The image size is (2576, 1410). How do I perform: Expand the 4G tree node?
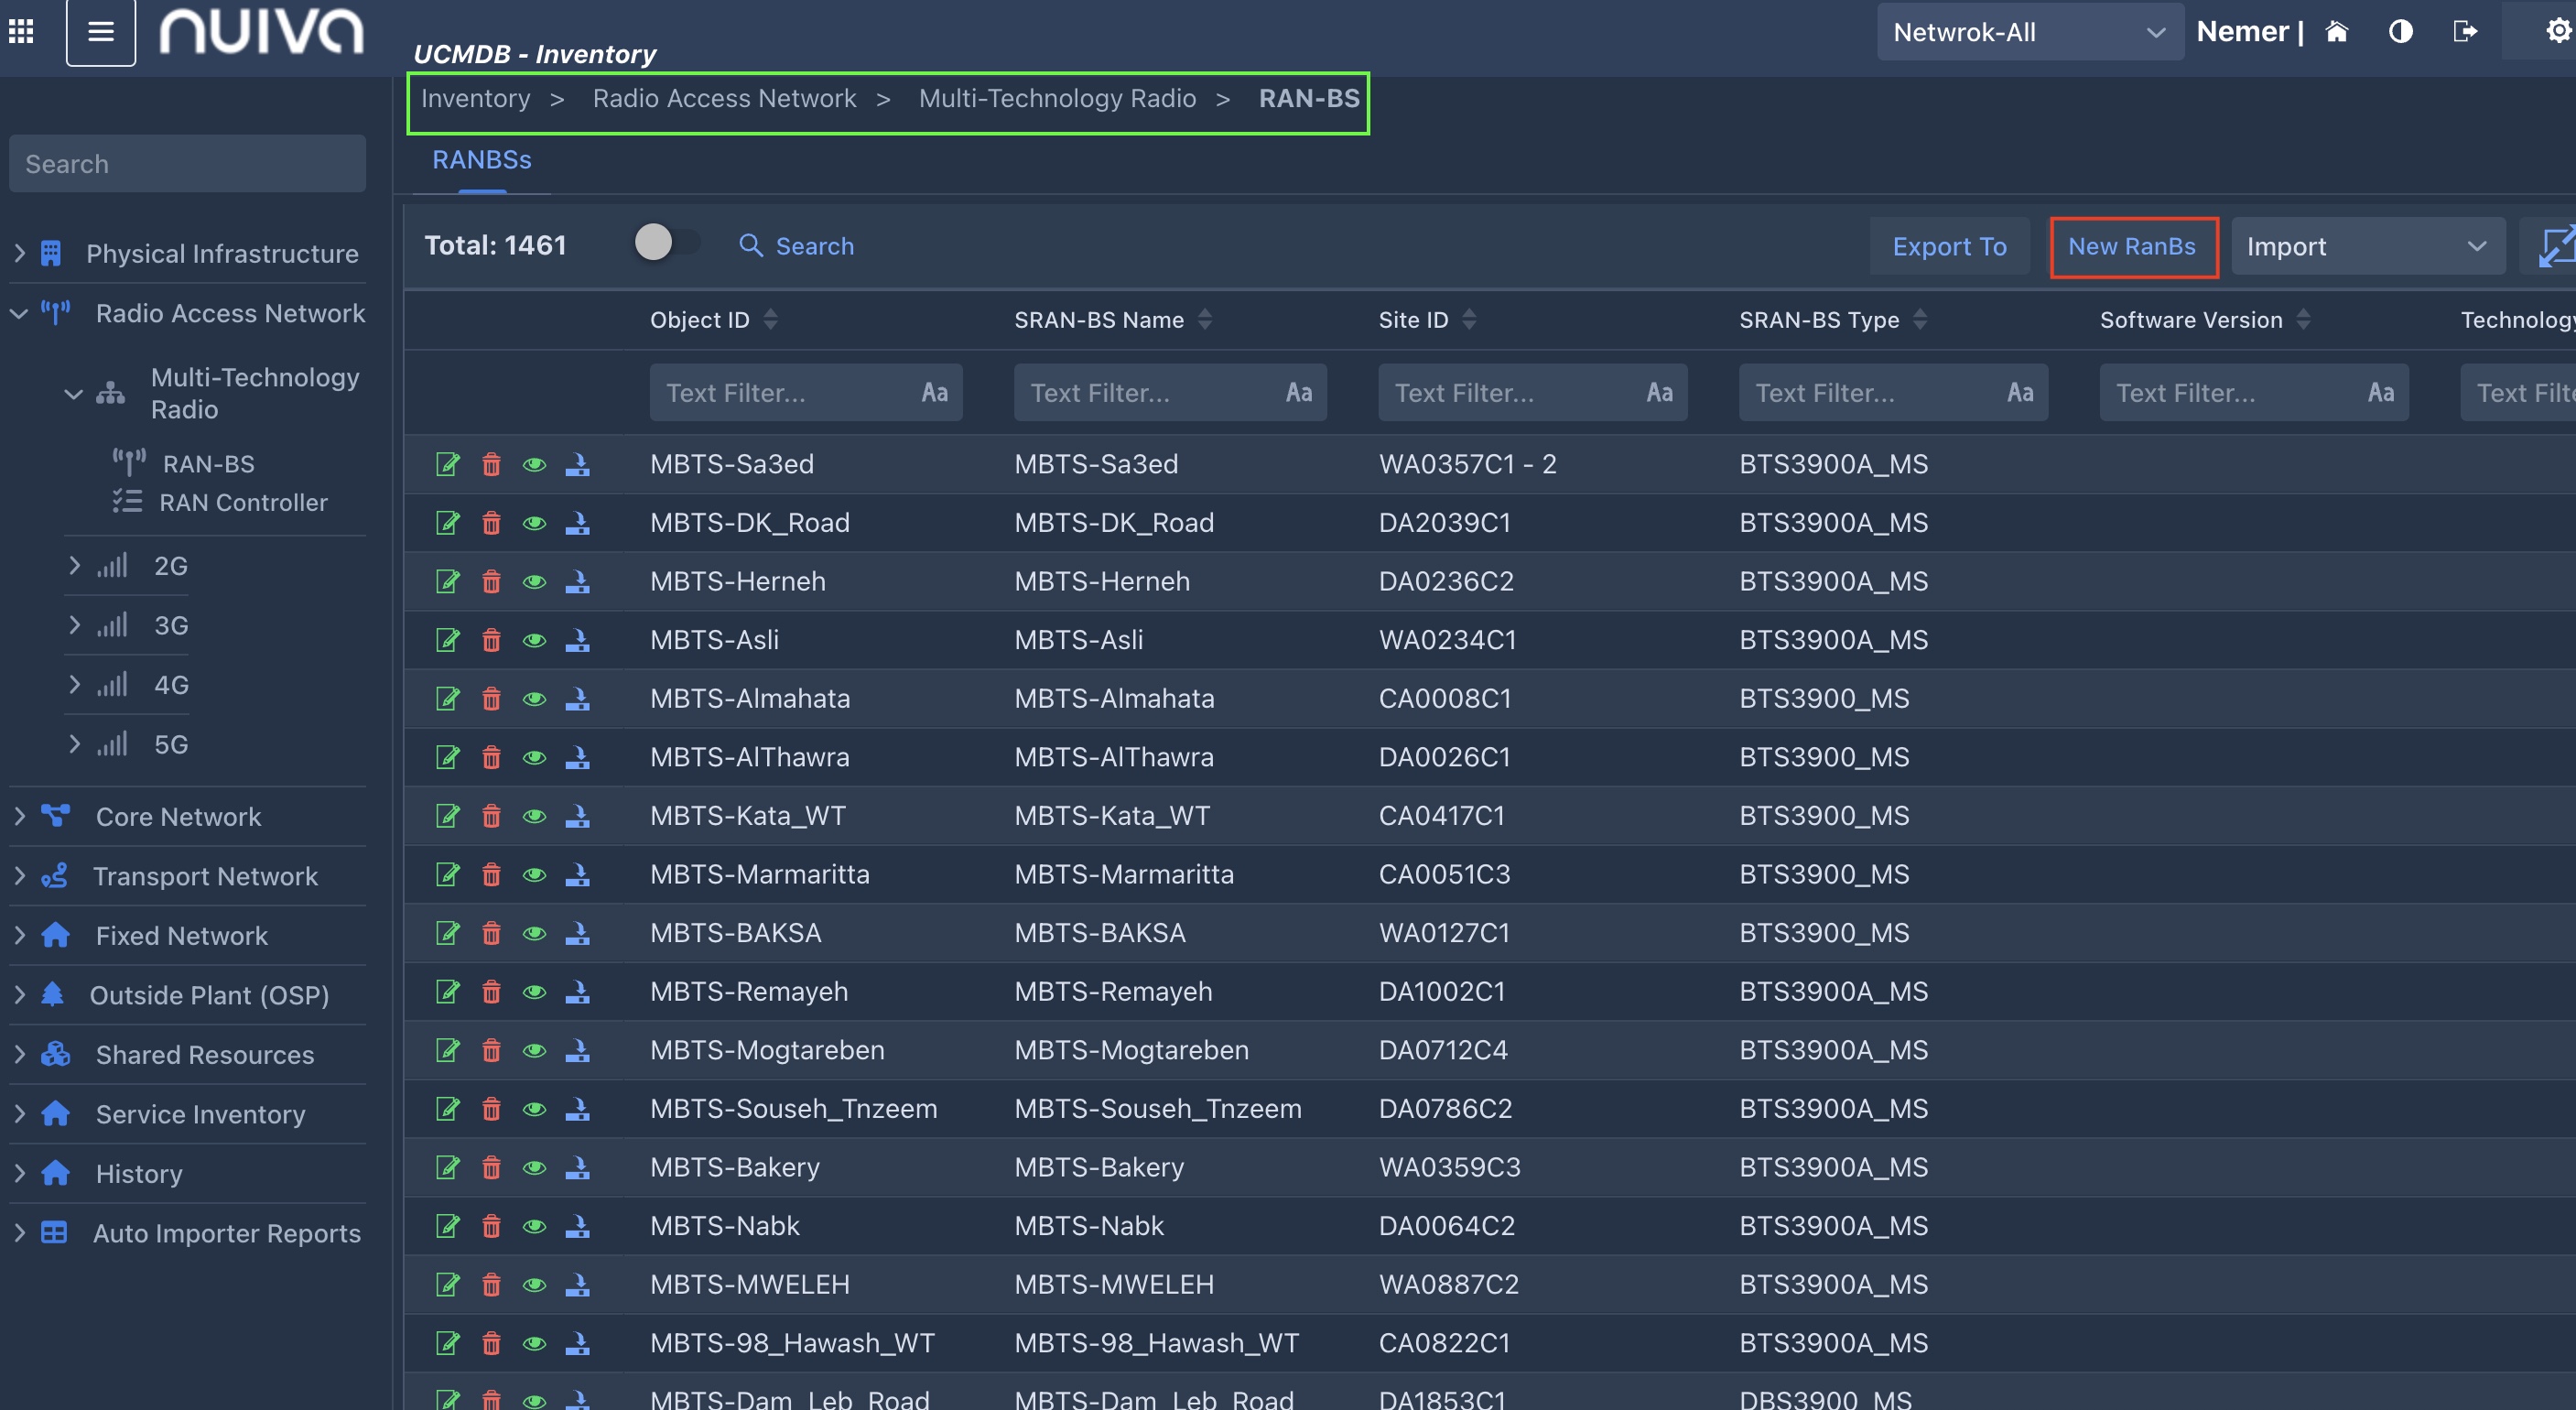pyautogui.click(x=74, y=685)
